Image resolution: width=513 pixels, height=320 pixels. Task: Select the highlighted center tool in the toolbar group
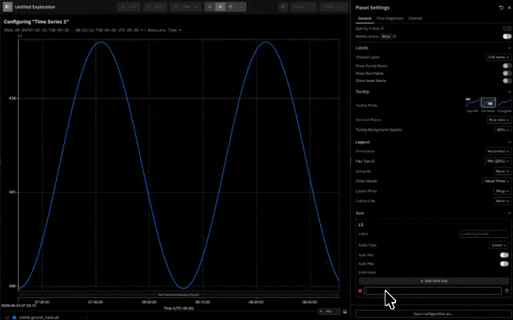[220, 7]
